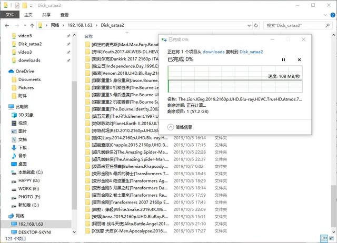Screen dimensions: 337x243
Task: Switch to the 查看 ribbon tab
Action: (64, 15)
